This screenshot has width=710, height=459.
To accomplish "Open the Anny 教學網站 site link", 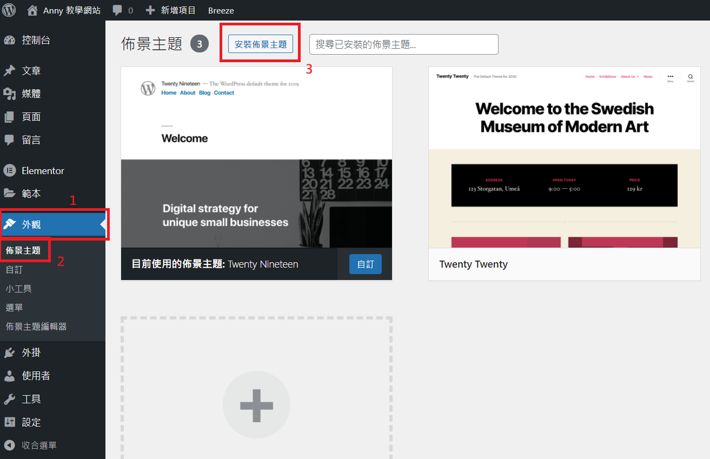I will point(72,10).
